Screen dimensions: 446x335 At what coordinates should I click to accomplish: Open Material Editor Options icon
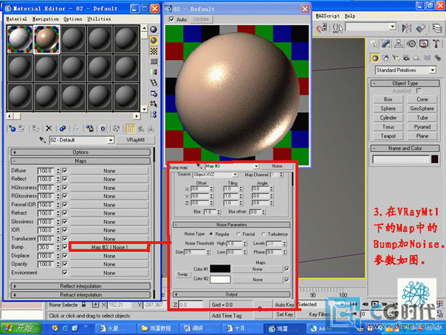point(153,94)
